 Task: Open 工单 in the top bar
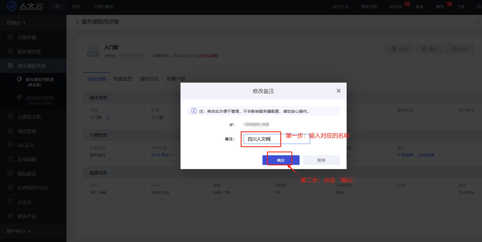pyautogui.click(x=461, y=7)
